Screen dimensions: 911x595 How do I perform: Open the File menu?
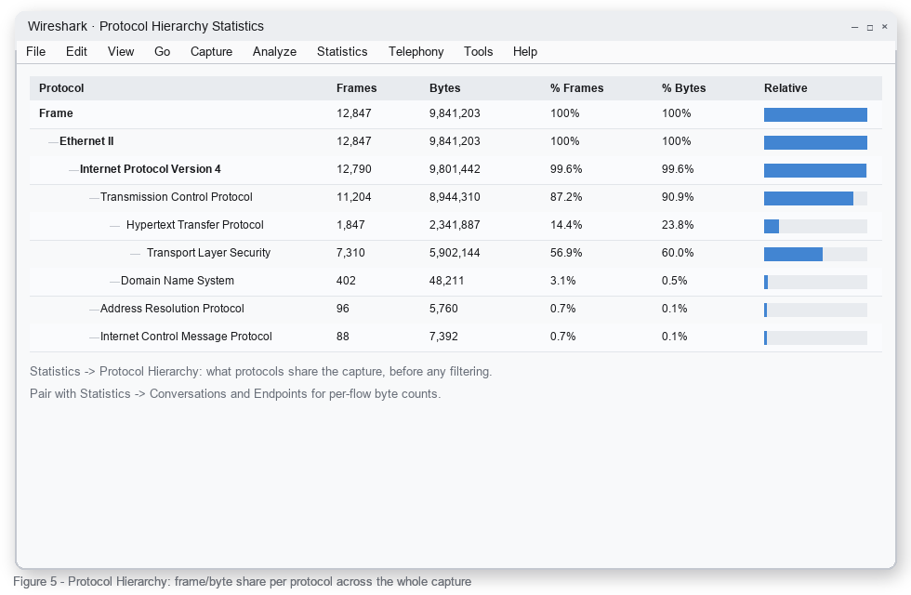pyautogui.click(x=35, y=52)
